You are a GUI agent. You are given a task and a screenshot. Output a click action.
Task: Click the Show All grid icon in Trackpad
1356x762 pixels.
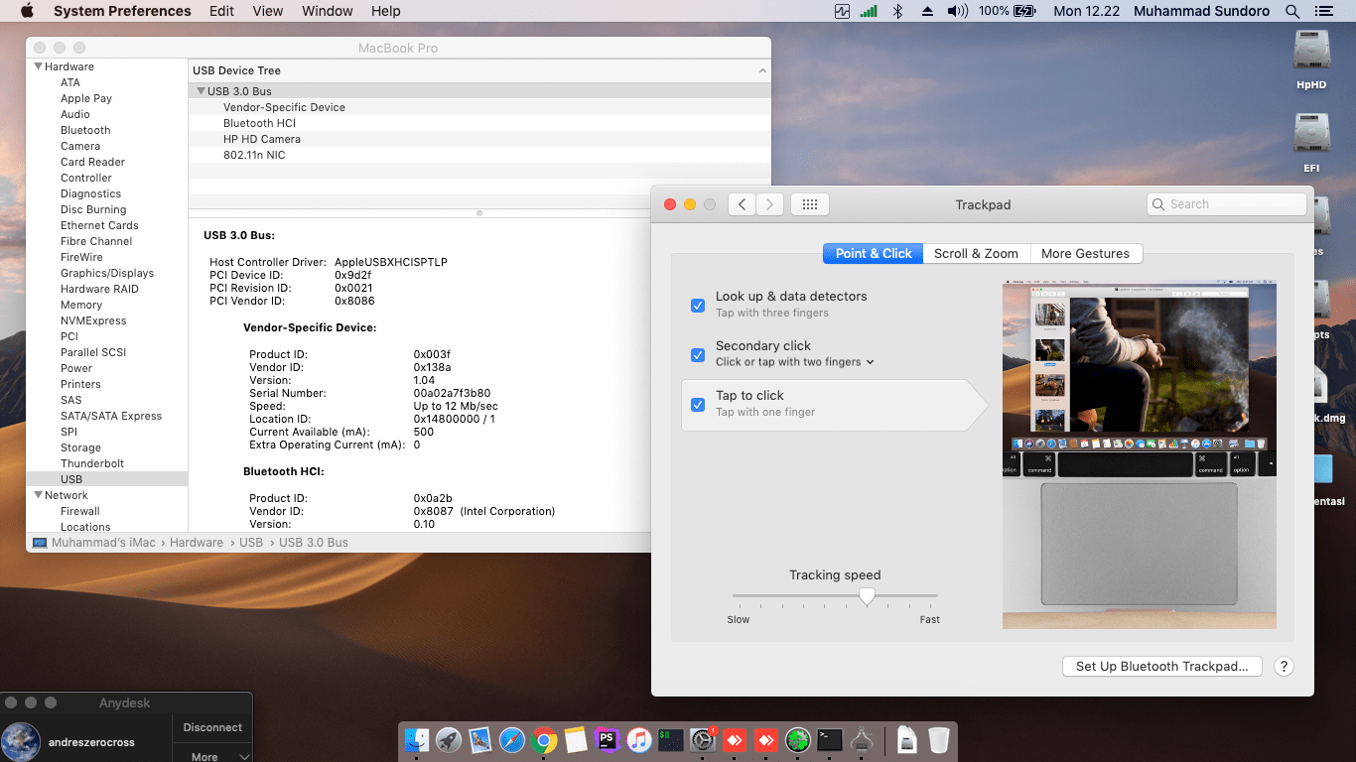[809, 204]
